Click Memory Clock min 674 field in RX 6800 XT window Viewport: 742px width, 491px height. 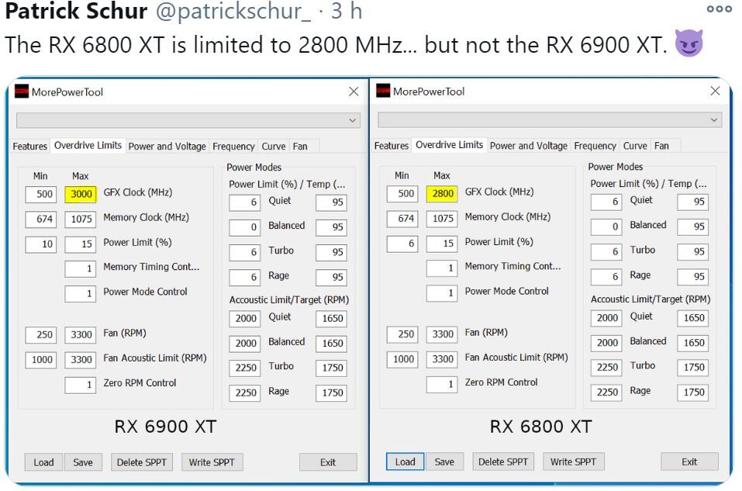coord(402,218)
